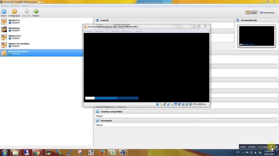This screenshot has height=156, width=279.
Task: Click Ninguno under Carpetas compartidas
Action: point(99,116)
